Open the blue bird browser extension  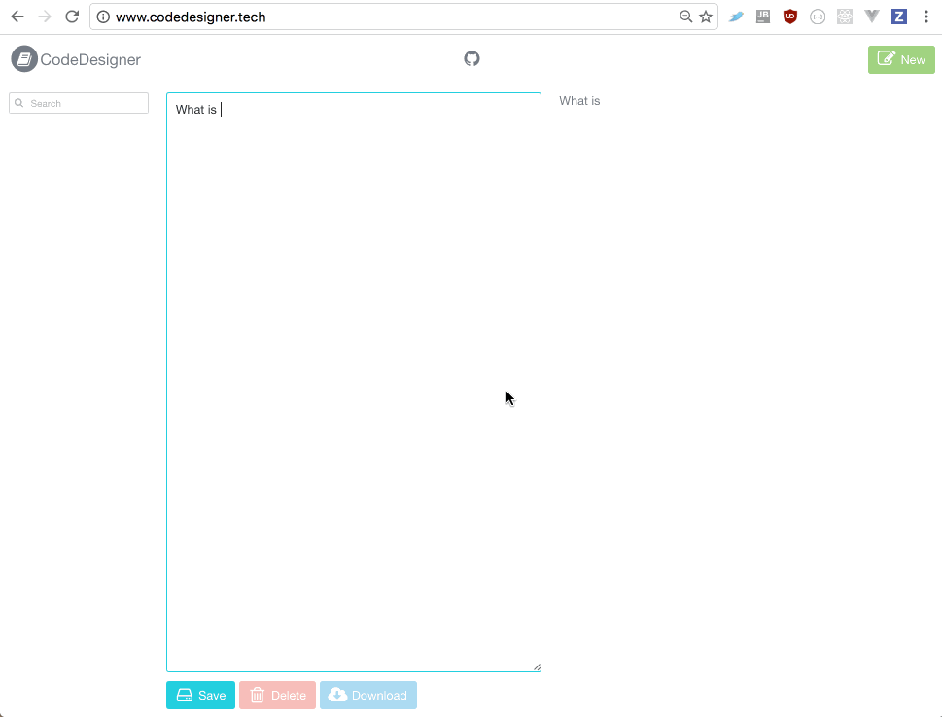tap(736, 17)
